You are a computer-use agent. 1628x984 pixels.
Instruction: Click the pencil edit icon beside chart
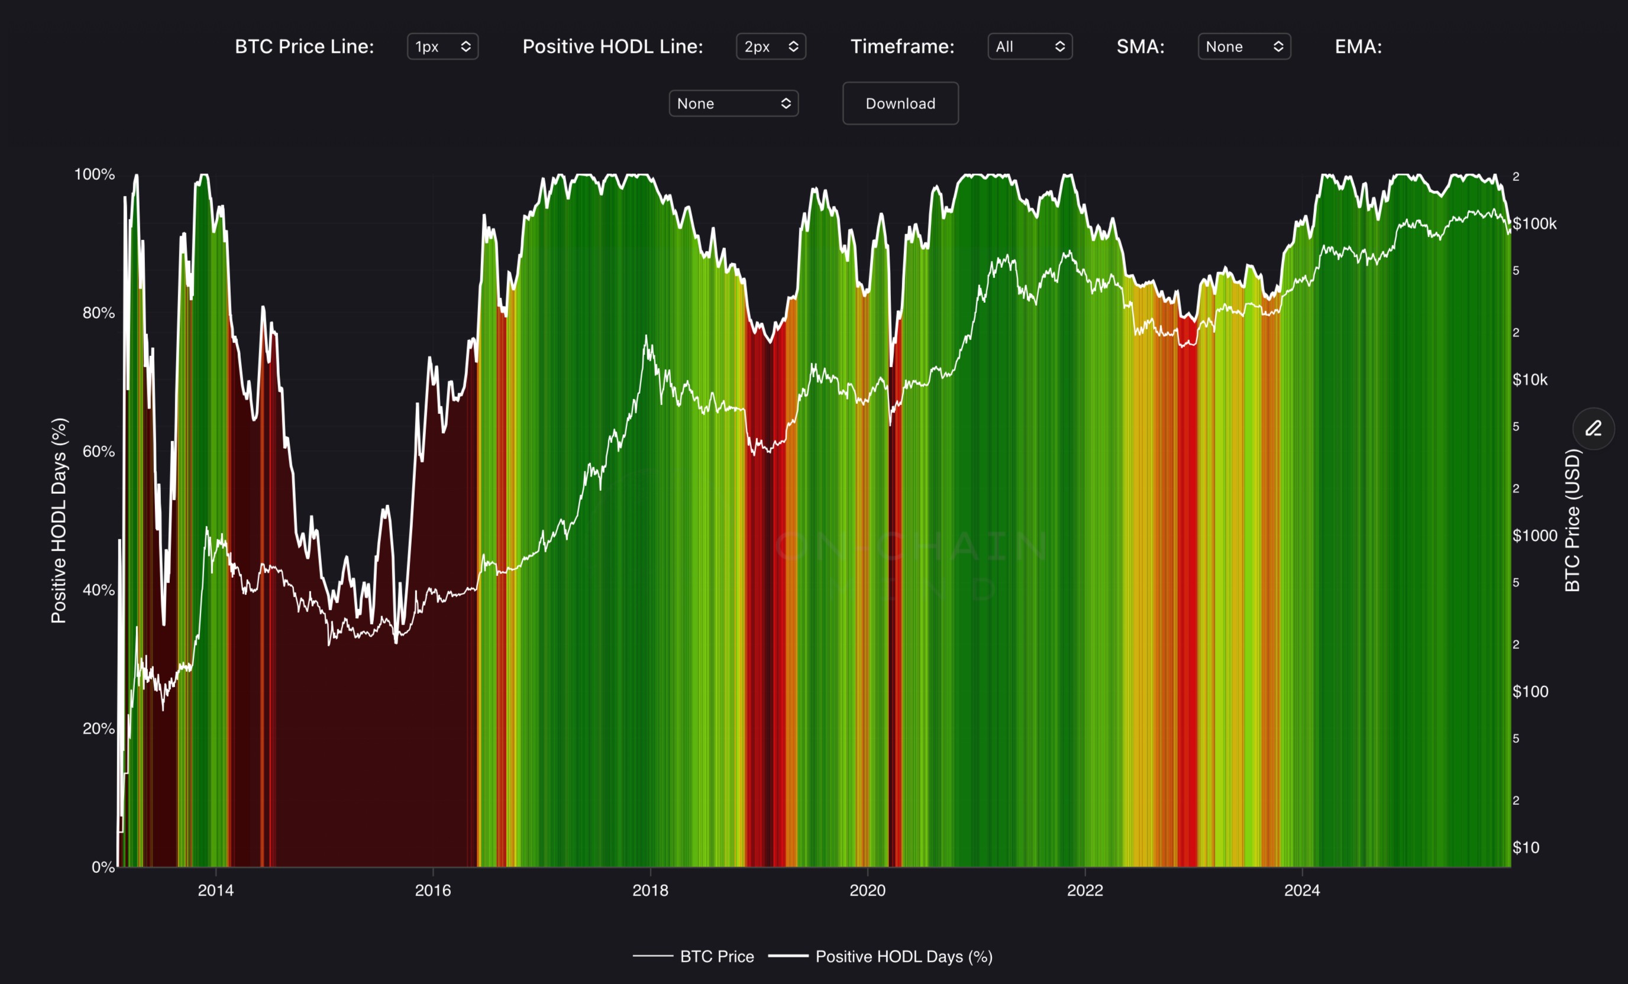pos(1593,429)
